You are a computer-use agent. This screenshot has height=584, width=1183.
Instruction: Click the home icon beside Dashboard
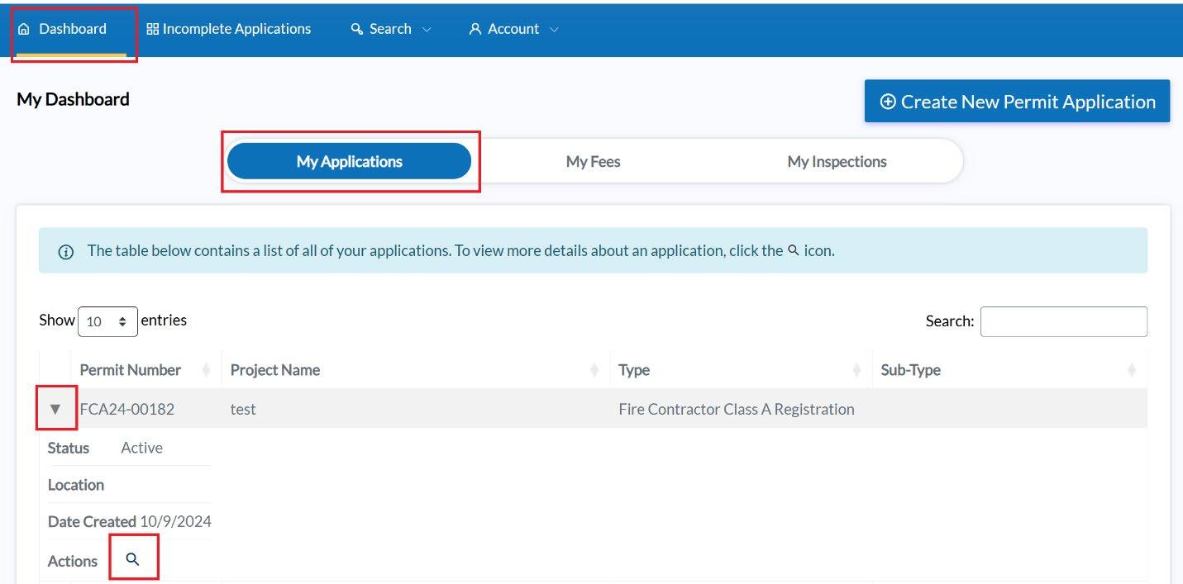click(24, 29)
